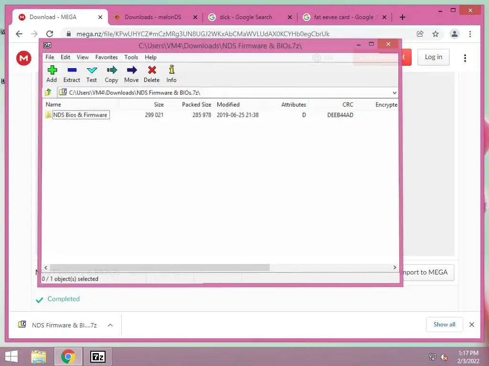Click the Add toolbar icon in 7-Zip

click(52, 74)
